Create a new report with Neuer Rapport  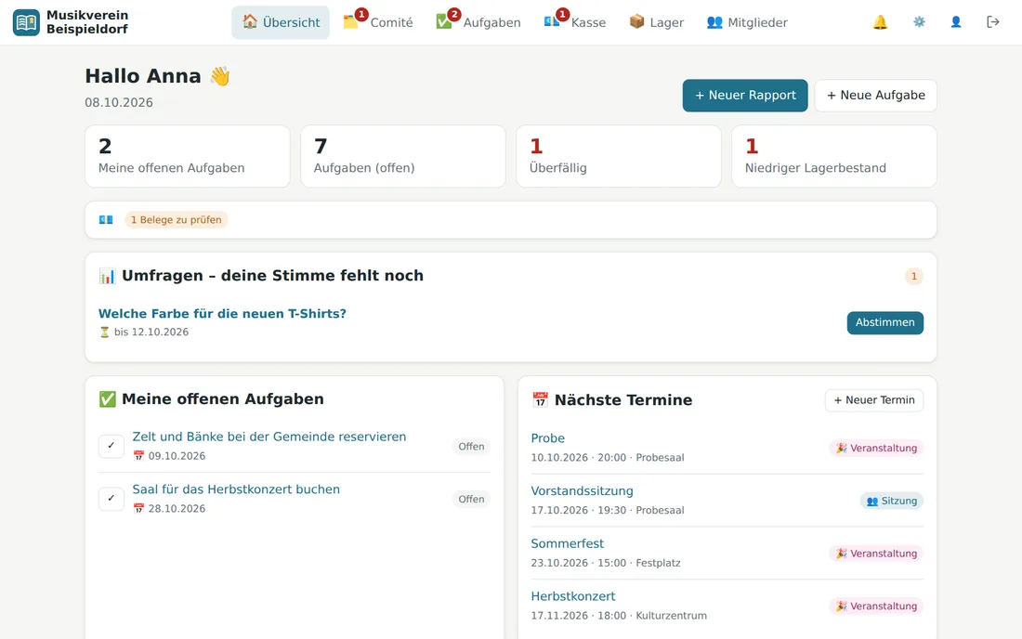coord(745,96)
